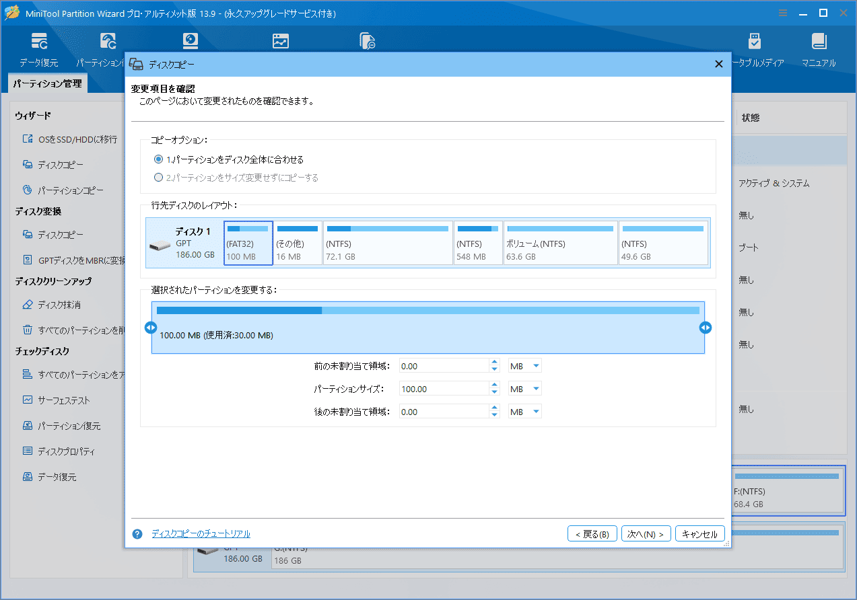
Task: Click the Disk 1 drive icon
Action: pos(160,244)
